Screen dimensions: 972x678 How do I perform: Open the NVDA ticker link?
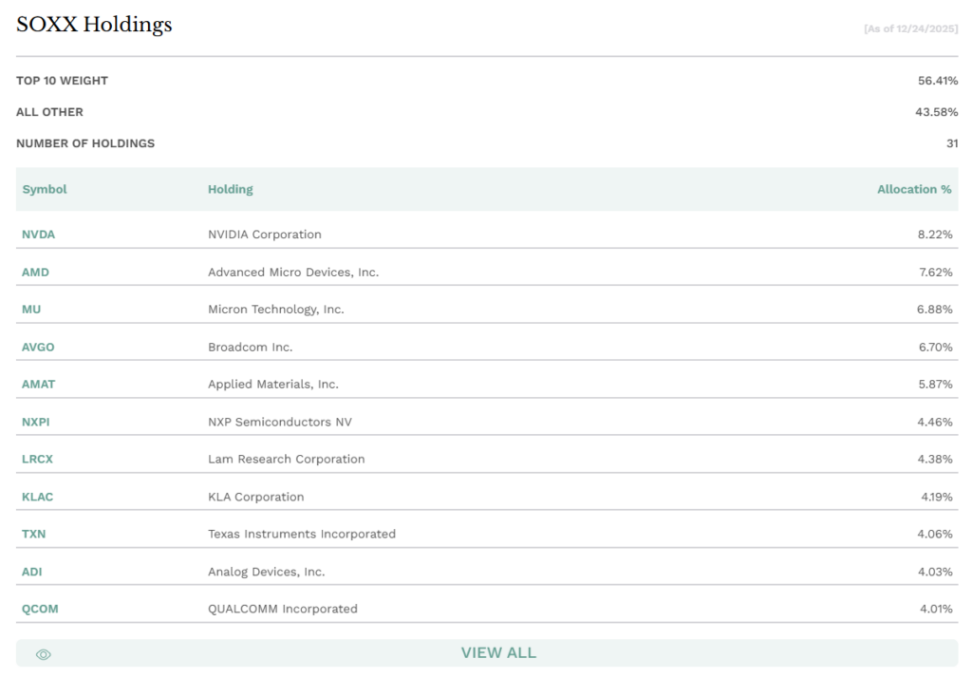pyautogui.click(x=37, y=235)
